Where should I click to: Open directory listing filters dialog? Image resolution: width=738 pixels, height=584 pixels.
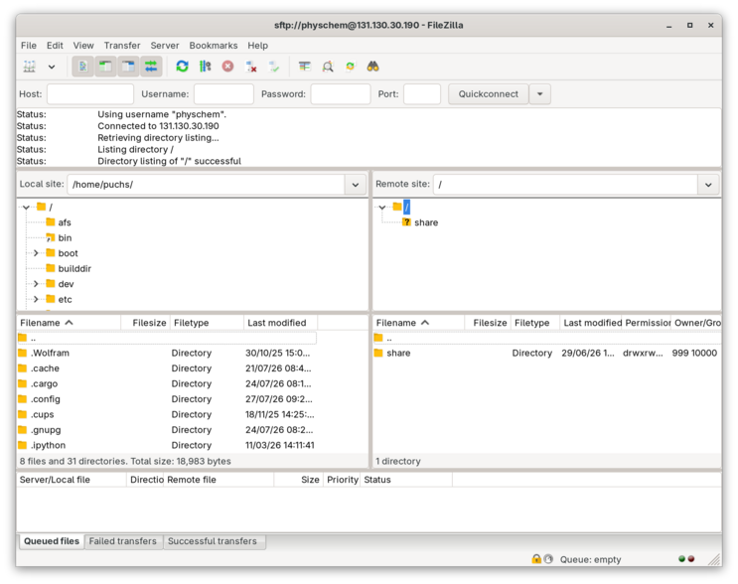pos(305,67)
